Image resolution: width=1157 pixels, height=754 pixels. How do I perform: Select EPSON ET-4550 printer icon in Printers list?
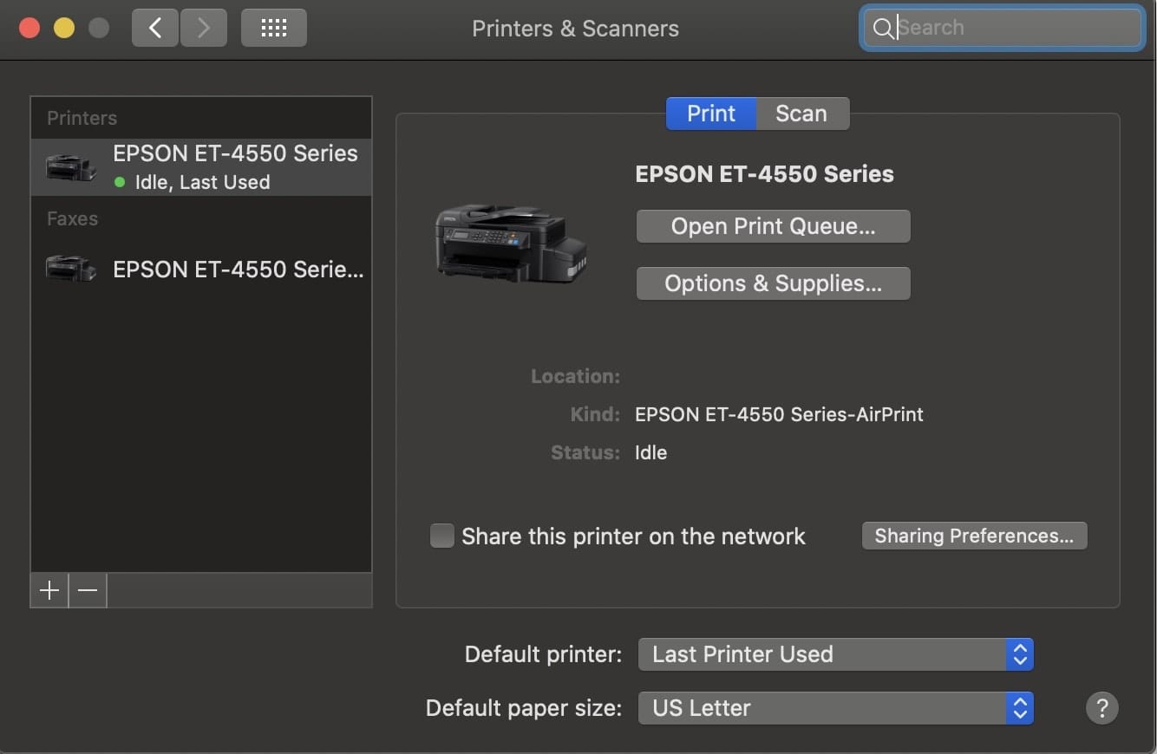pyautogui.click(x=70, y=166)
